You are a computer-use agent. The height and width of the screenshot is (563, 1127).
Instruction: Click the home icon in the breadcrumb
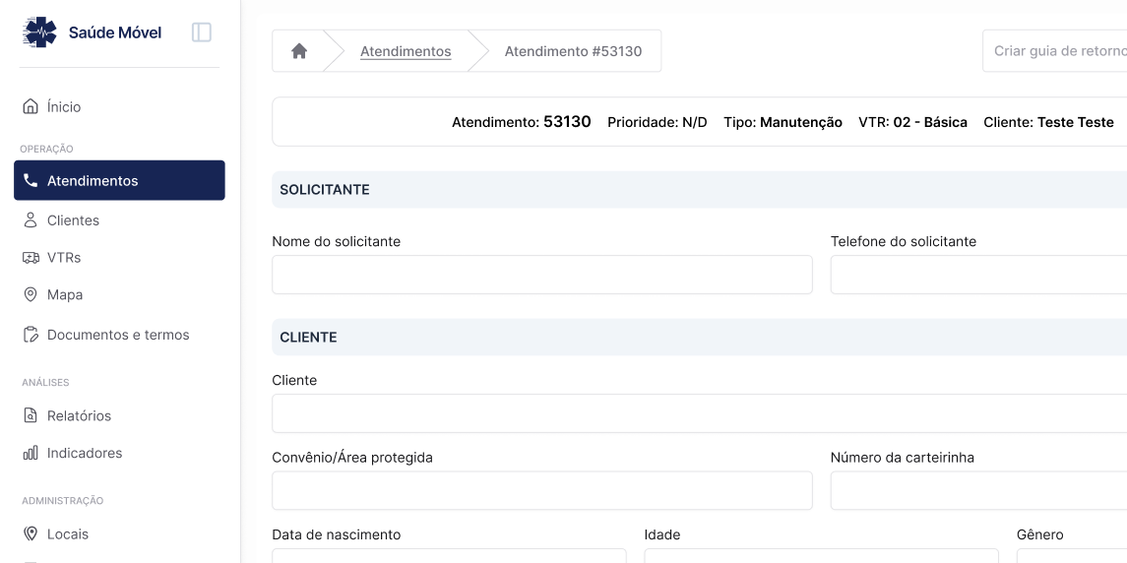coord(299,51)
